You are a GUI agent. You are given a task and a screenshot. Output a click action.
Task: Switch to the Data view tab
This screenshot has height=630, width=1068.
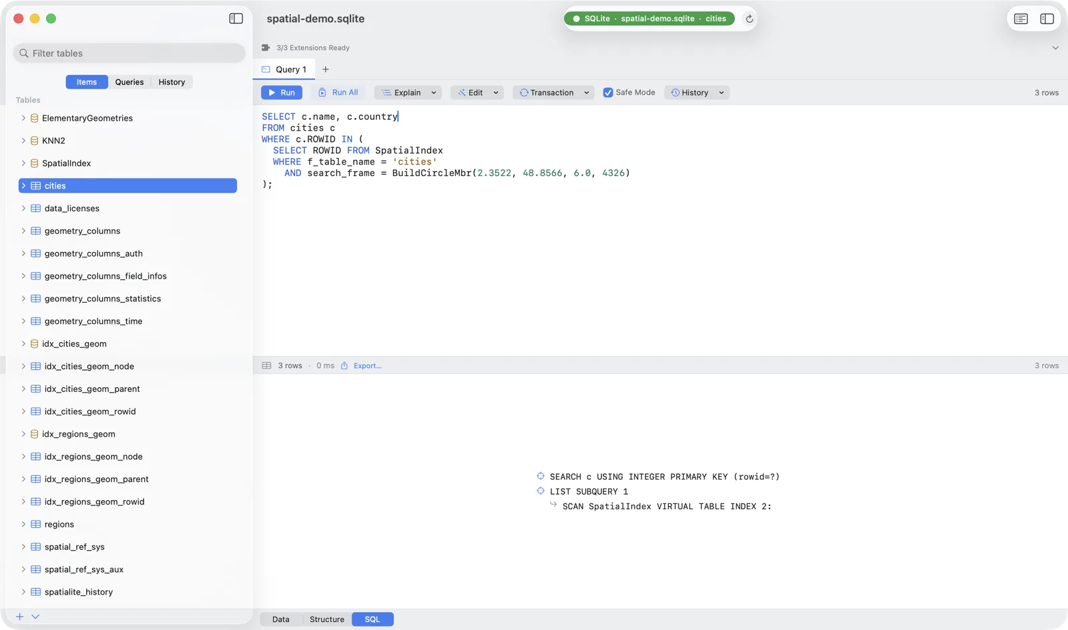281,619
